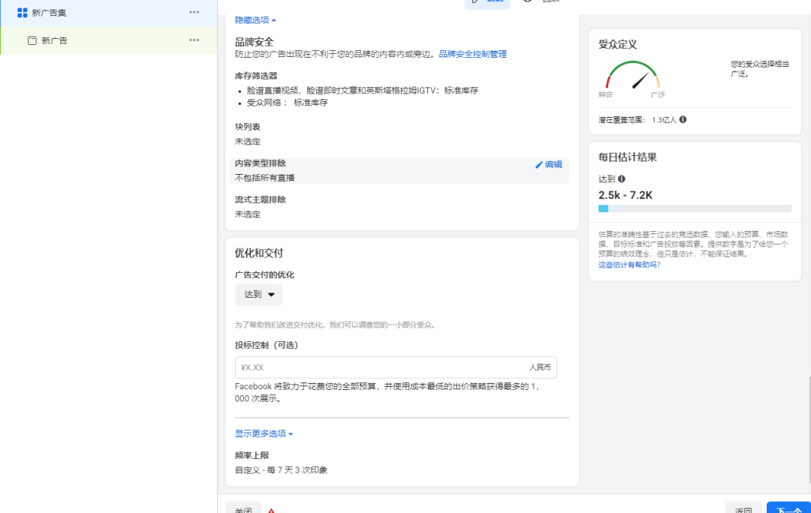Click the 这些估计有帮助吗 link
811x513 pixels.
pos(631,265)
